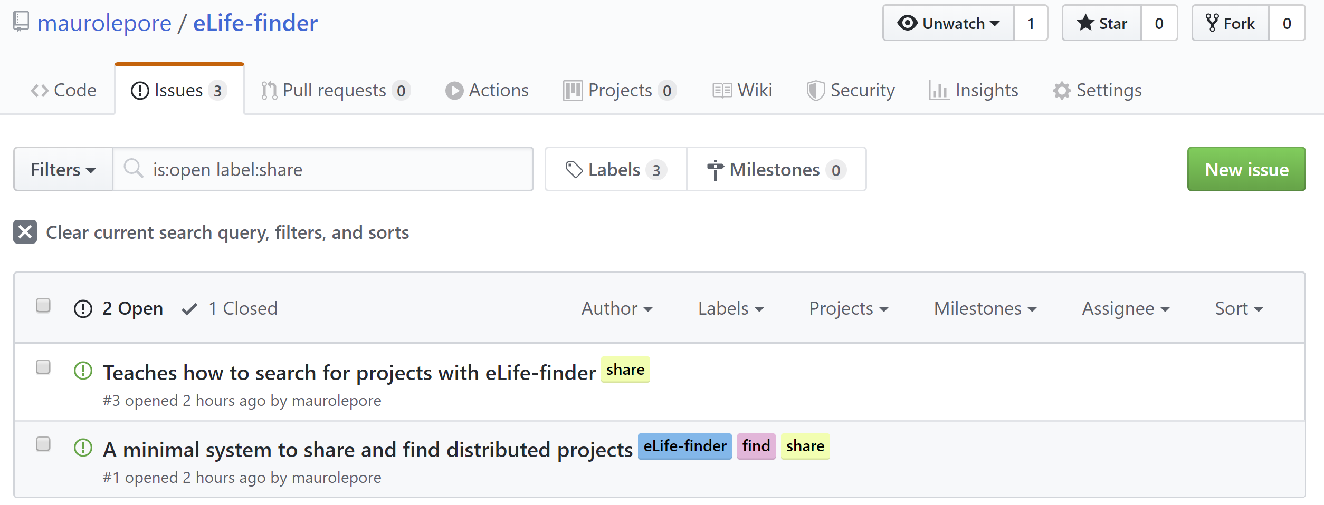
Task: Open the Unwatch dropdown
Action: [x=948, y=23]
